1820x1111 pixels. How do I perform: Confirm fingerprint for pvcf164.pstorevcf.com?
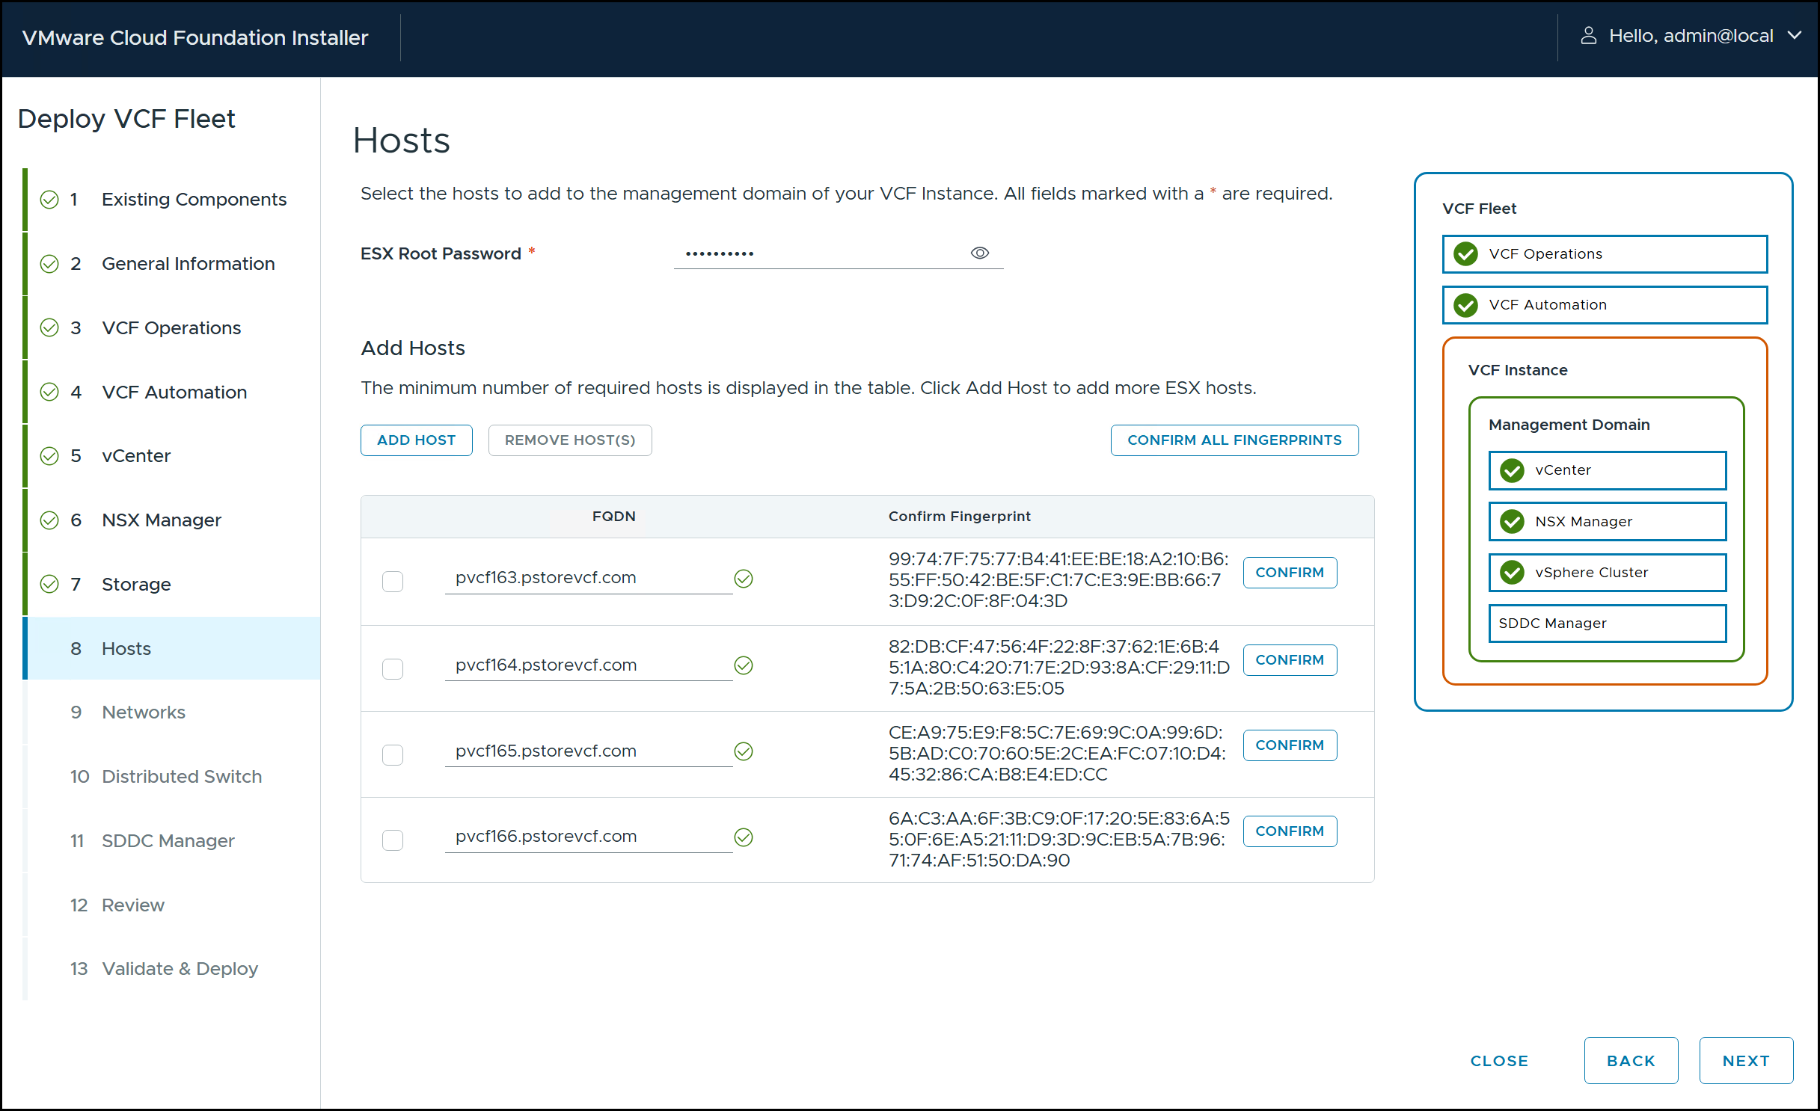point(1290,660)
